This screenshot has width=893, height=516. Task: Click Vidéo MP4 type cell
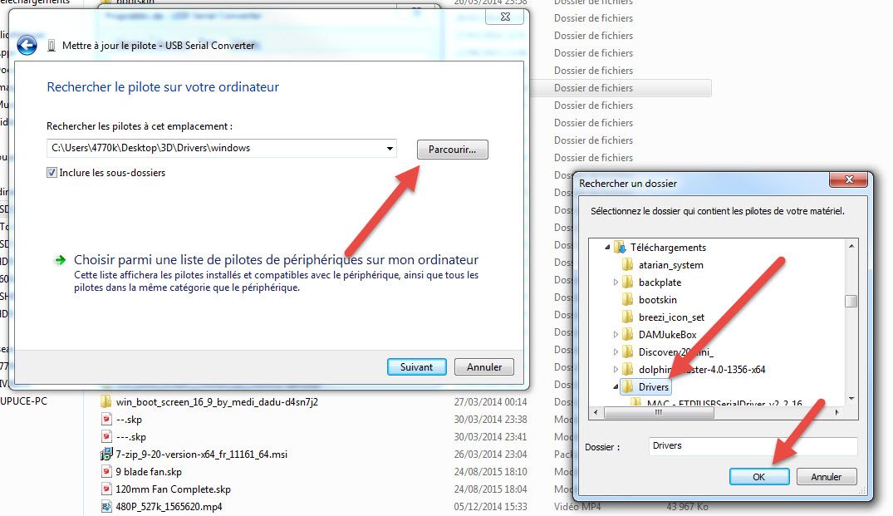coord(577,506)
